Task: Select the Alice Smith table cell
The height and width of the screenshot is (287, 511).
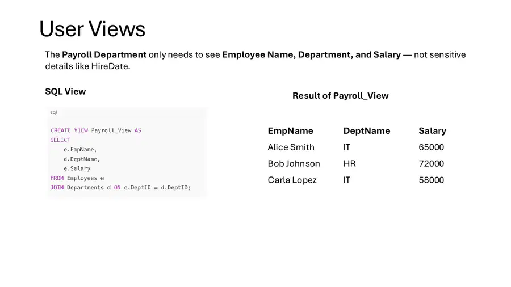Action: click(291, 147)
